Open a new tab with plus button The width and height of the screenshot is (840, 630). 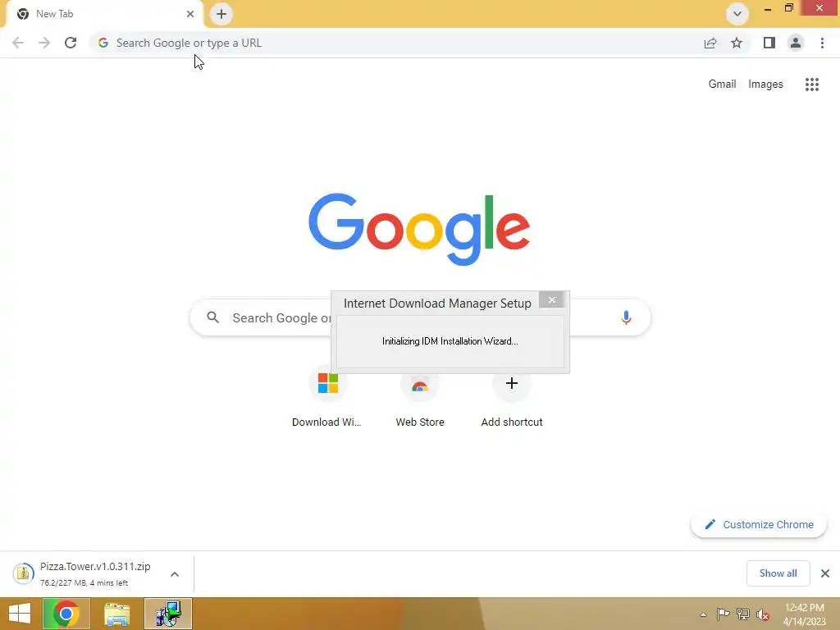click(x=221, y=14)
